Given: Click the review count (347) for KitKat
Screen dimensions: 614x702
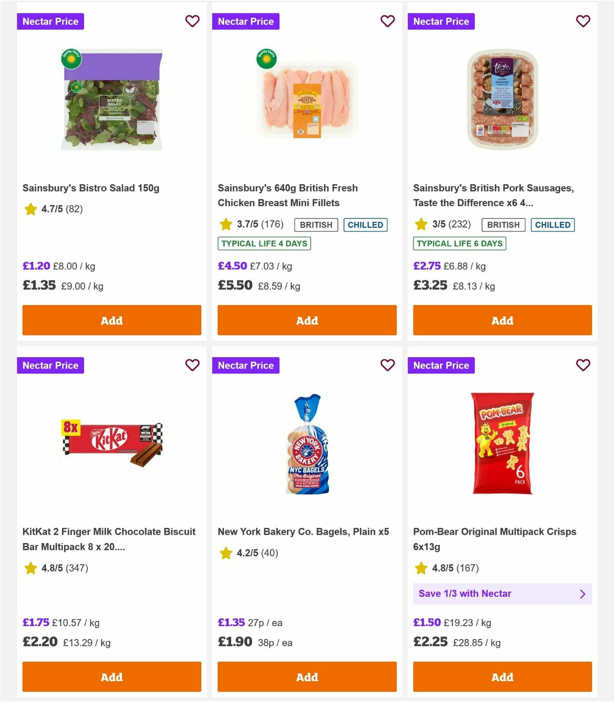Looking at the screenshot, I should point(77,568).
